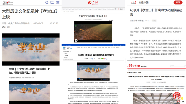Click the 登录 login button on people.cn

coord(121,9)
